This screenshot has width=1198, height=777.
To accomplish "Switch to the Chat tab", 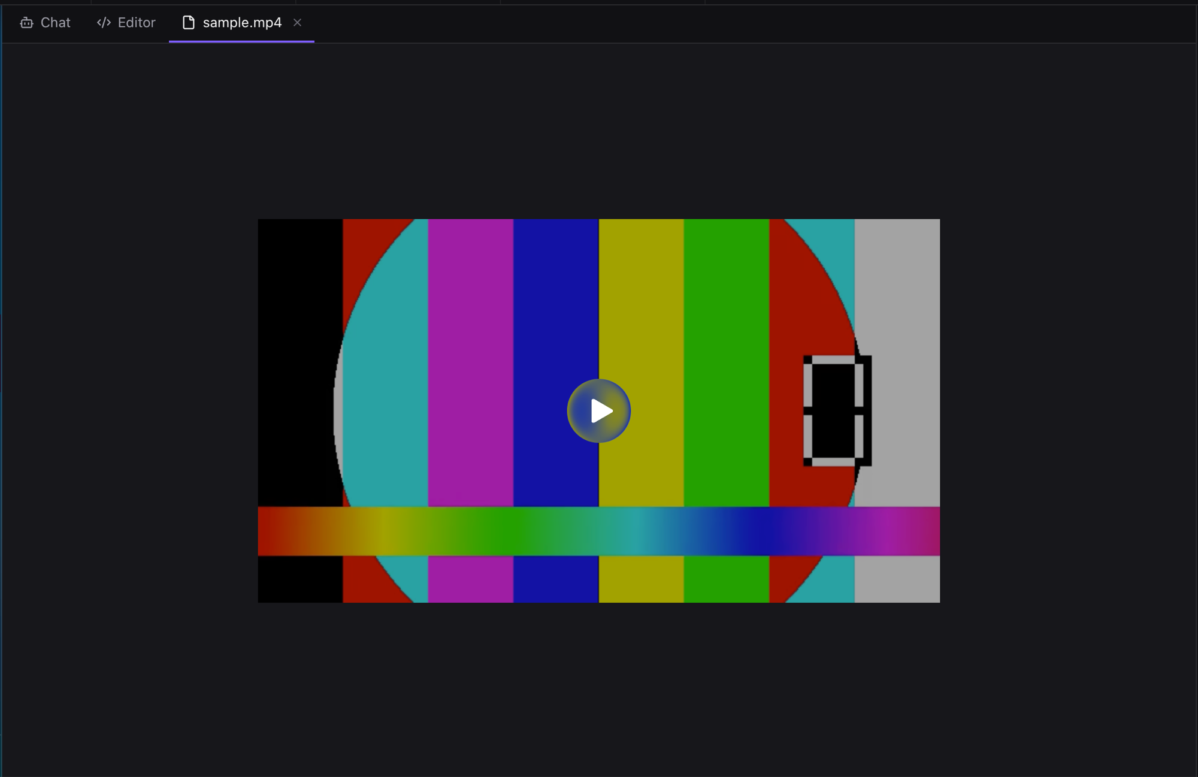I will pyautogui.click(x=46, y=23).
